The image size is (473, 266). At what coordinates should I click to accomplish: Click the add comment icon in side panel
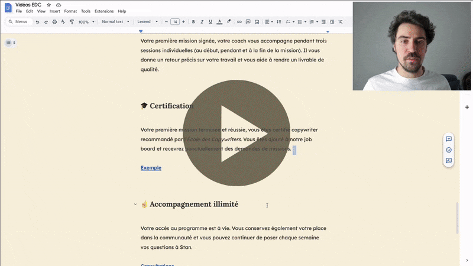(449, 139)
